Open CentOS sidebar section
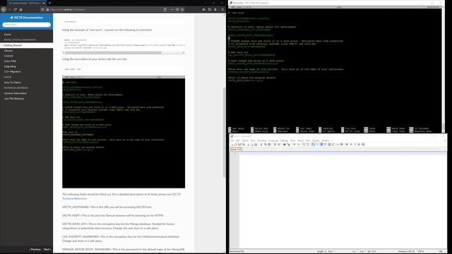This screenshot has width=452, height=254. (8, 56)
